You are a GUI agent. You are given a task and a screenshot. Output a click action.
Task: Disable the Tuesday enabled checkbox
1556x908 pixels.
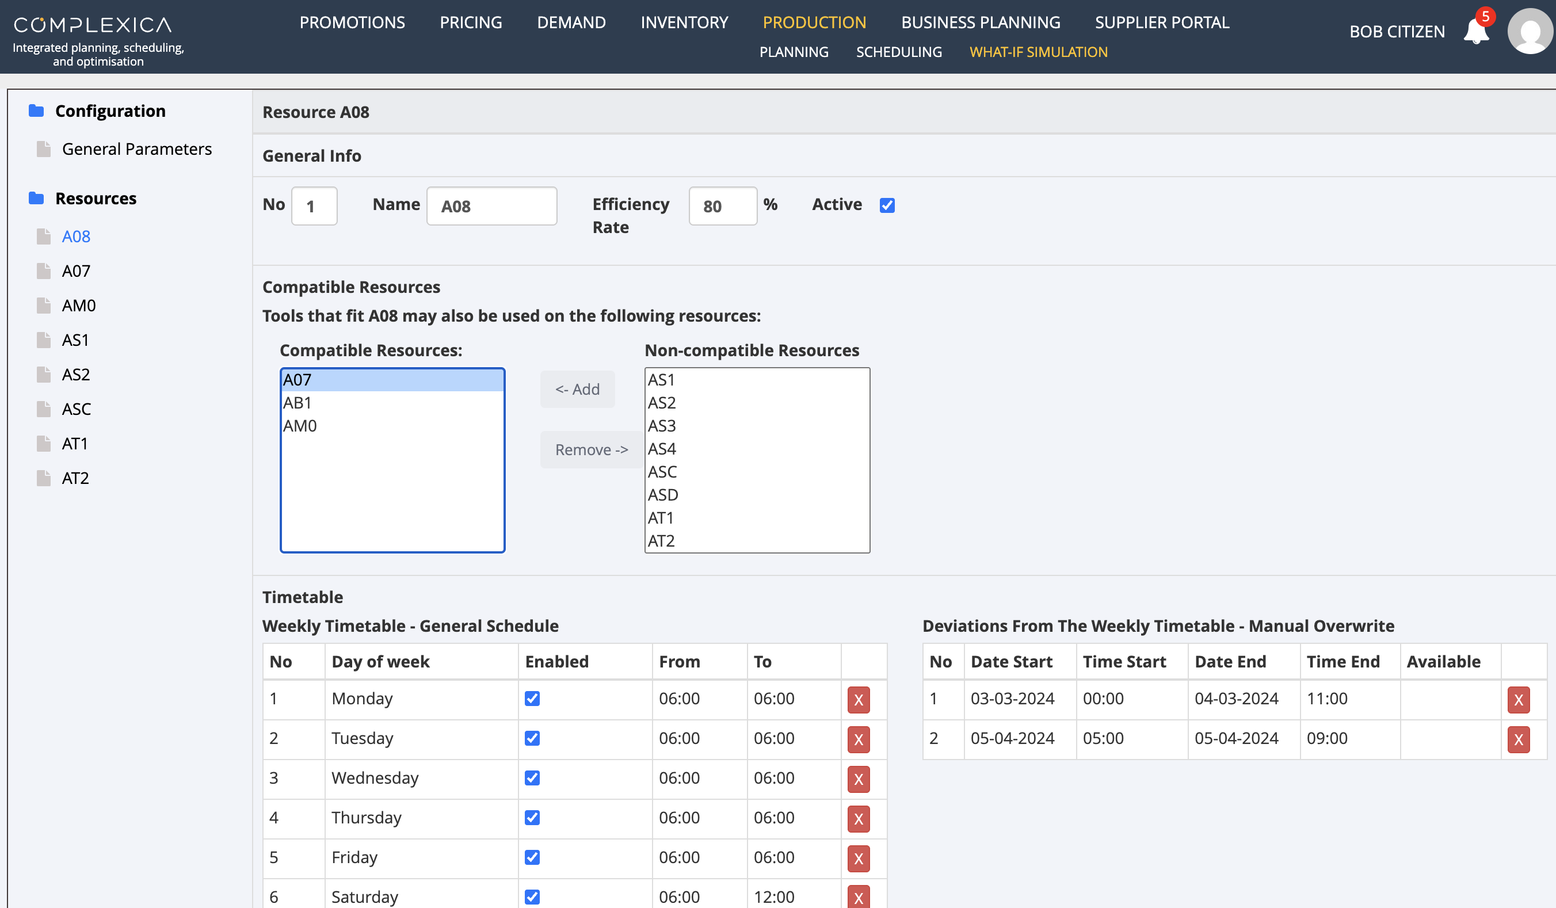(532, 738)
